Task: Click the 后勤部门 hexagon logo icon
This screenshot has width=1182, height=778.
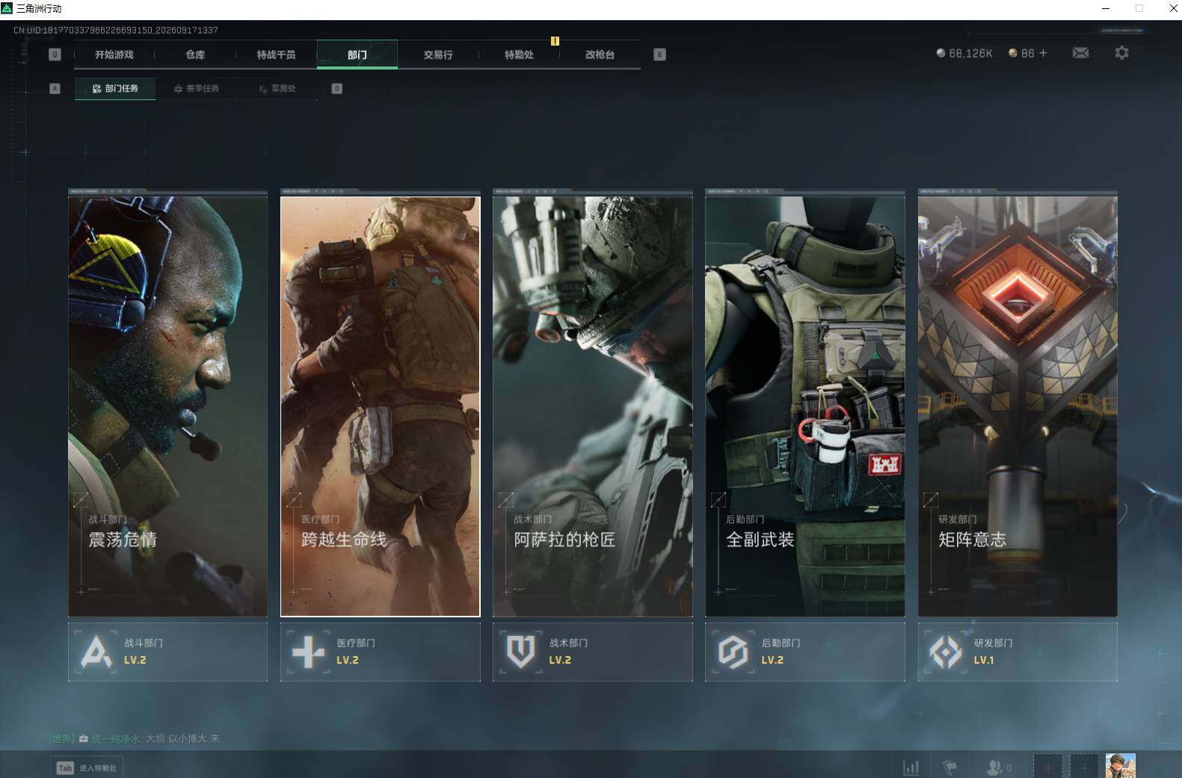Action: [733, 652]
